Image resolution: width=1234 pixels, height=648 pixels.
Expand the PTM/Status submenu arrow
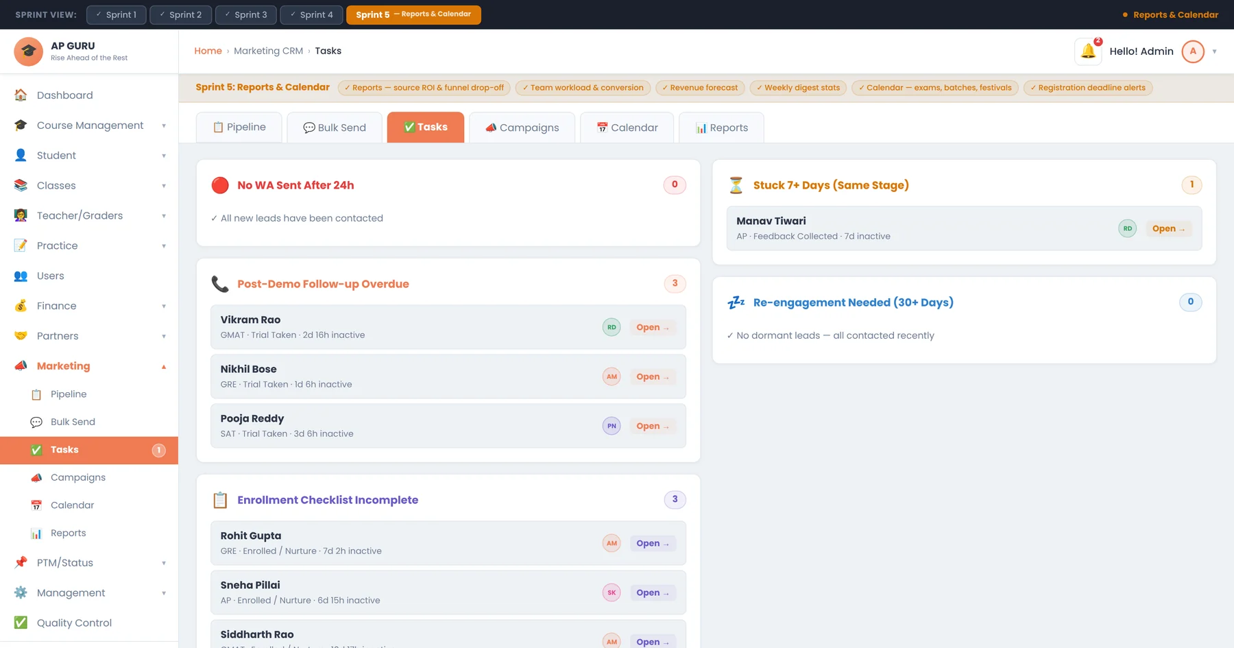pos(164,564)
